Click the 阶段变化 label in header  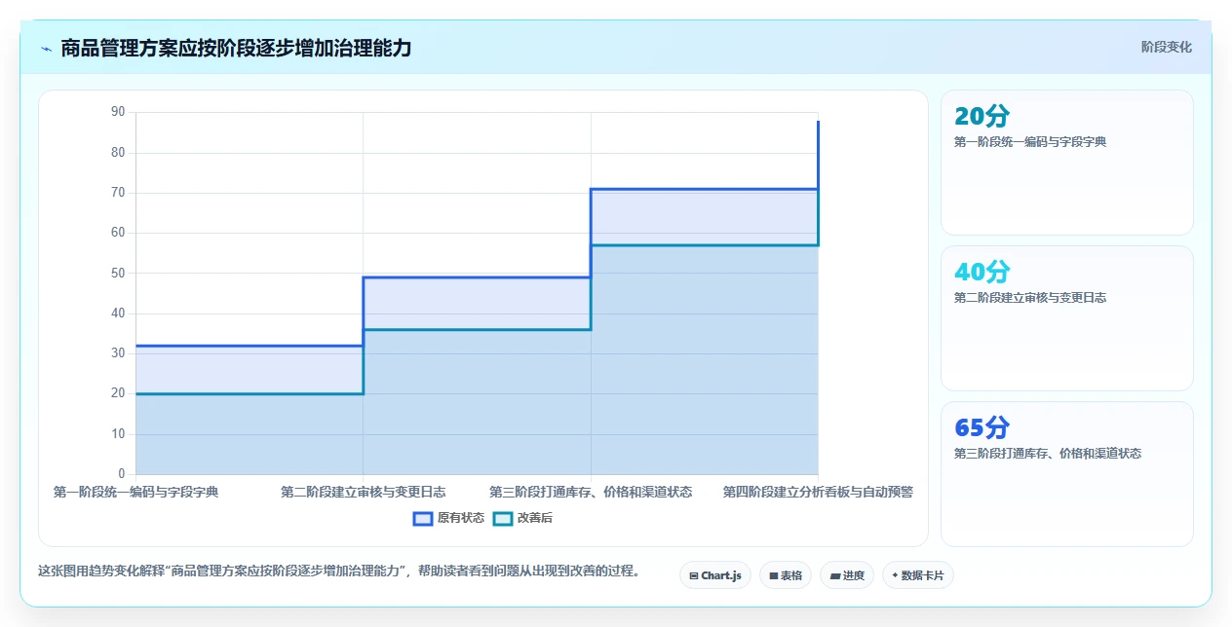pyautogui.click(x=1167, y=47)
